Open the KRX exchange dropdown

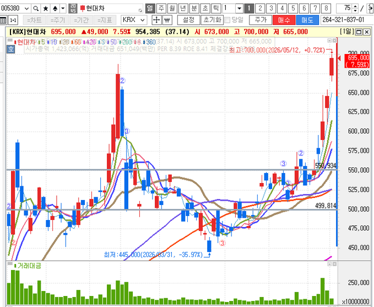pos(143,20)
